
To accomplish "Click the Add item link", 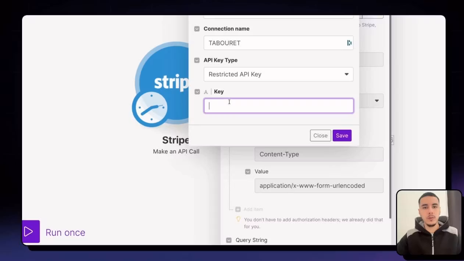I will click(253, 209).
